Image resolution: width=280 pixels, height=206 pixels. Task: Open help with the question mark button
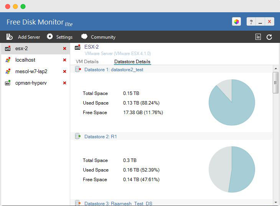click(x=251, y=22)
